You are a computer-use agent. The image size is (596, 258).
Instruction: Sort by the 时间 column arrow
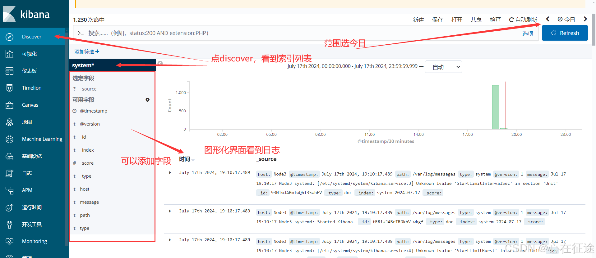[193, 160]
